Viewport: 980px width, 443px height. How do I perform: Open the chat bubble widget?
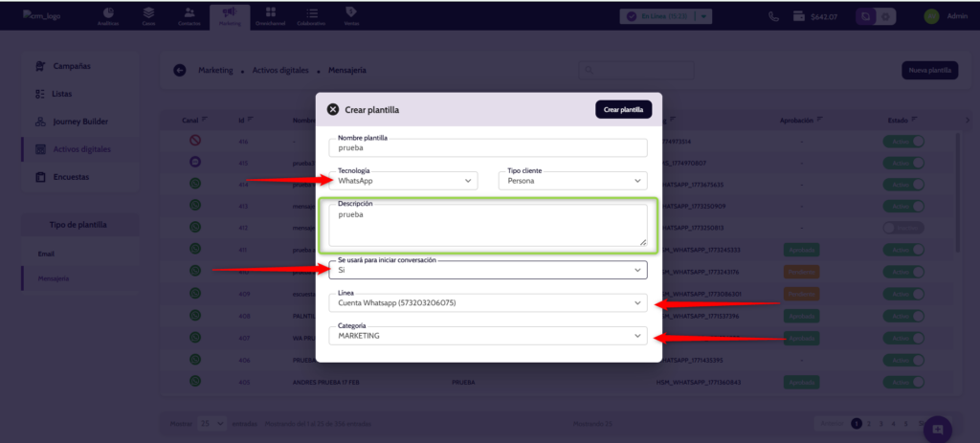tap(937, 429)
